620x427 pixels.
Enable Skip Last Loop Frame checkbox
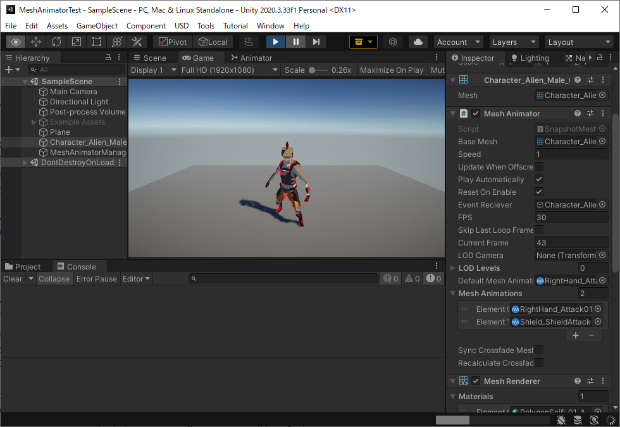(x=539, y=230)
